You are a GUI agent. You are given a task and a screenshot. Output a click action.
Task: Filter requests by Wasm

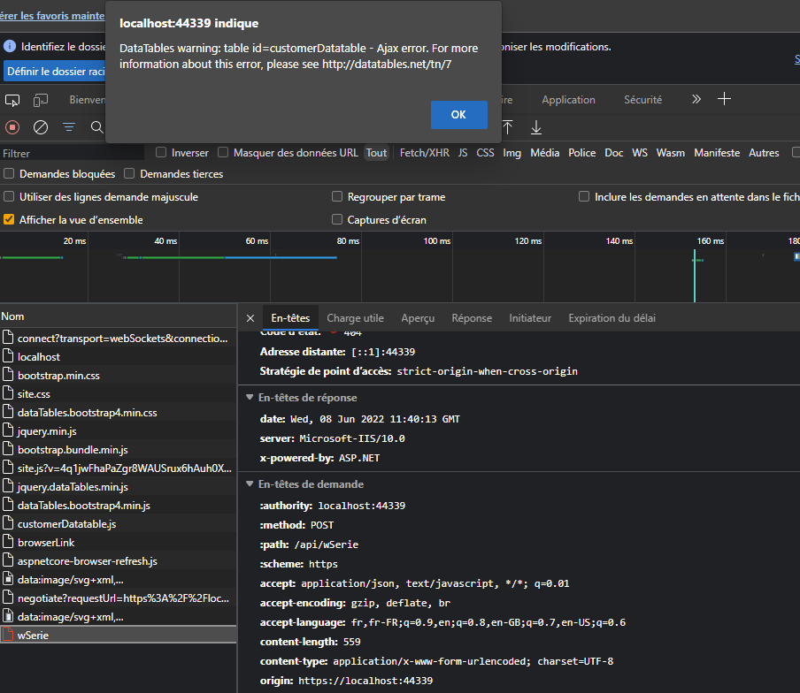[x=671, y=153]
